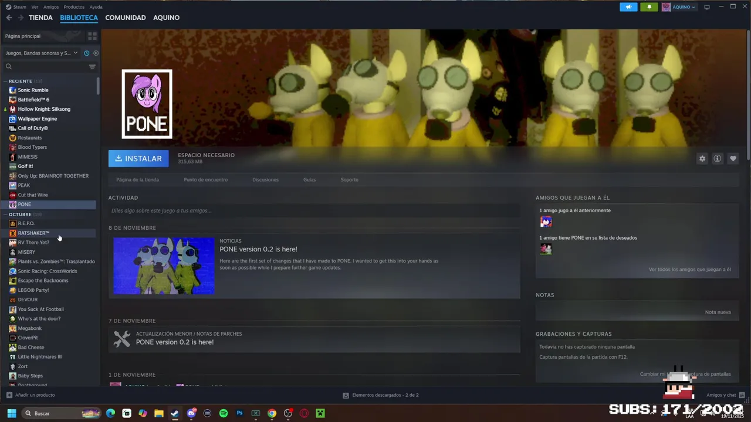
Task: Click the forward navigation arrow
Action: [21, 18]
